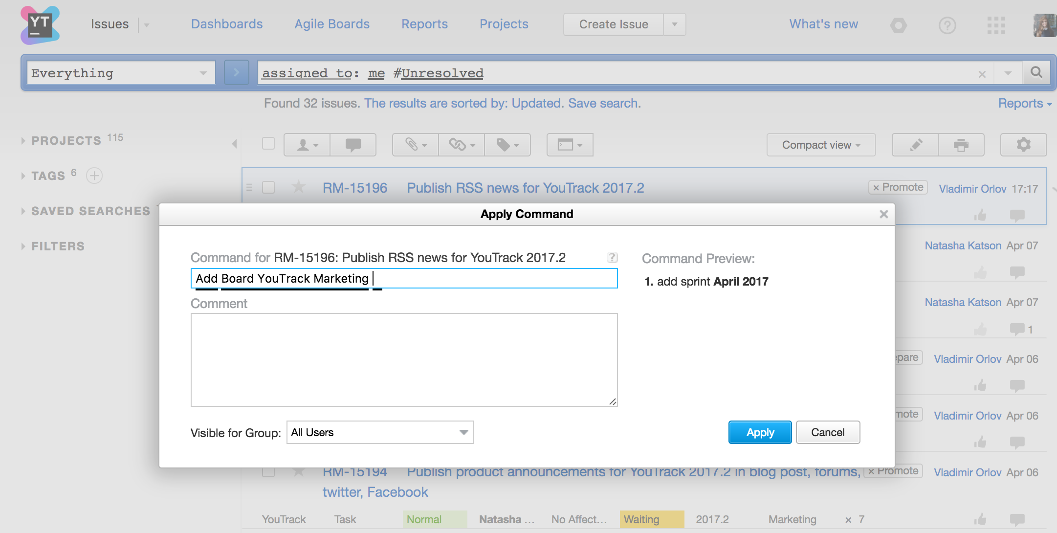Viewport: 1057px width, 533px height.
Task: Open the Compact view dropdown
Action: (821, 145)
